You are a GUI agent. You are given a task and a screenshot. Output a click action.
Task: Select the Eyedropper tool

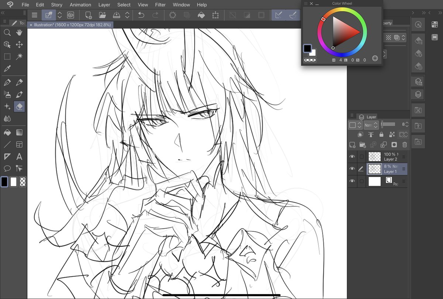click(7, 69)
